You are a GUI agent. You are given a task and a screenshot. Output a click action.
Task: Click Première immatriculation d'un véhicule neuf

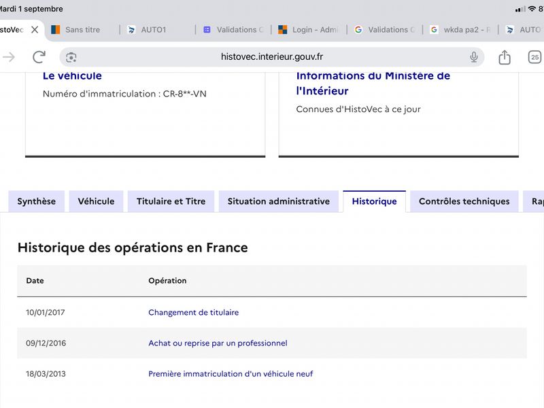pyautogui.click(x=231, y=373)
